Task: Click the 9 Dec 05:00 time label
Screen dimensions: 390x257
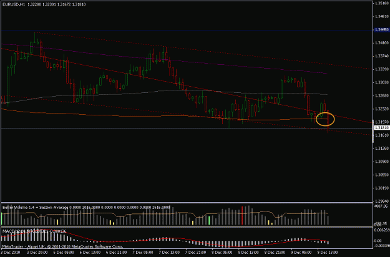Action: (x=301, y=253)
